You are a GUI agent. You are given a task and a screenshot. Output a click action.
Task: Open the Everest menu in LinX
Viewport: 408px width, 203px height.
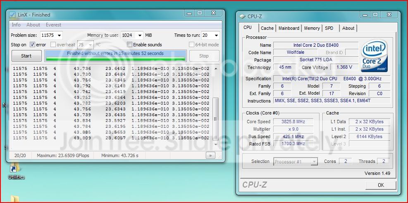pos(54,25)
